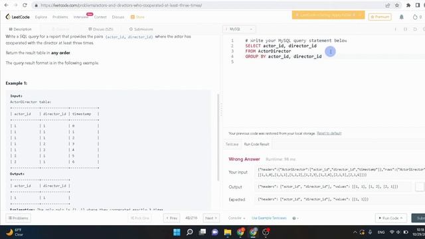Screen dimensions: 425x239
Task: Open notifications bell icon
Action: click(x=401, y=17)
